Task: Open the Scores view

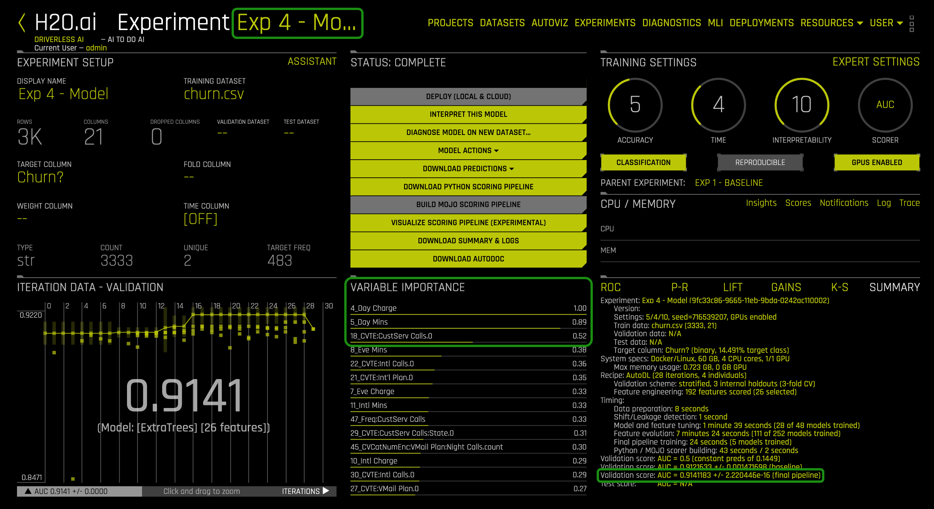Action: tap(798, 203)
